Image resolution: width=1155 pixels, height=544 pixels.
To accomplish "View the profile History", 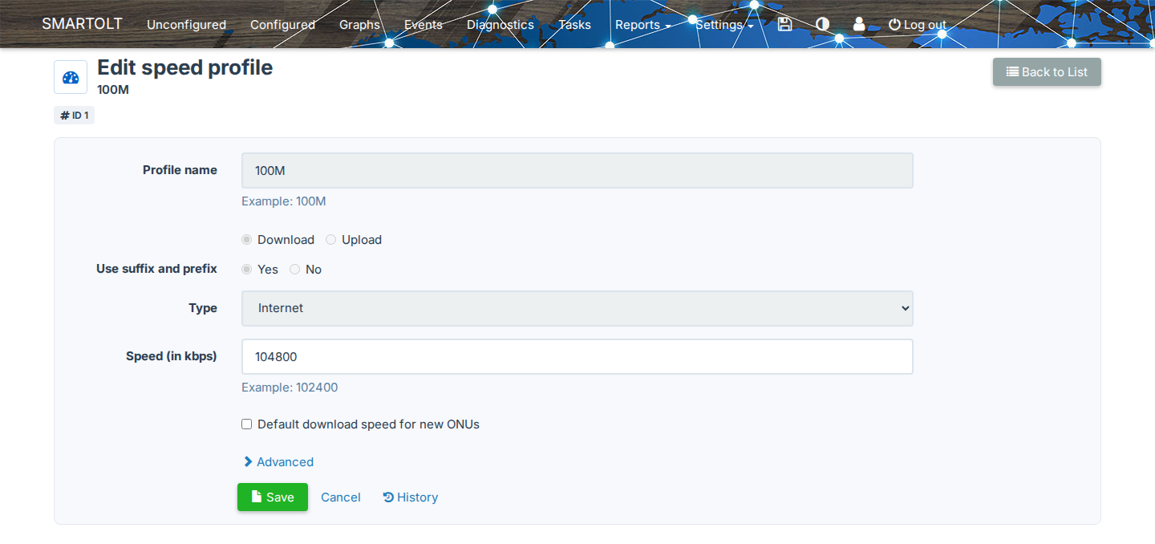I will [x=411, y=497].
